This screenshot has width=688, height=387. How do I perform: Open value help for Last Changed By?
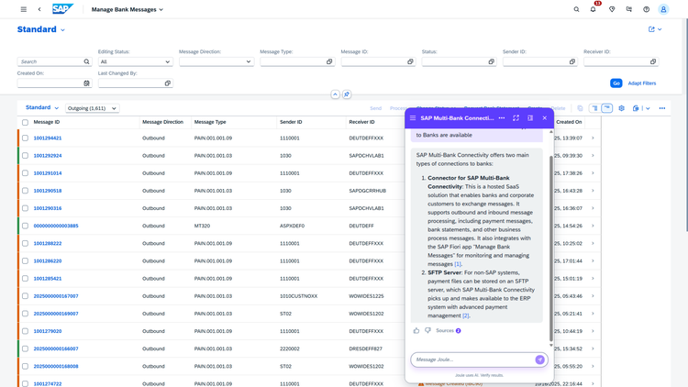point(168,83)
